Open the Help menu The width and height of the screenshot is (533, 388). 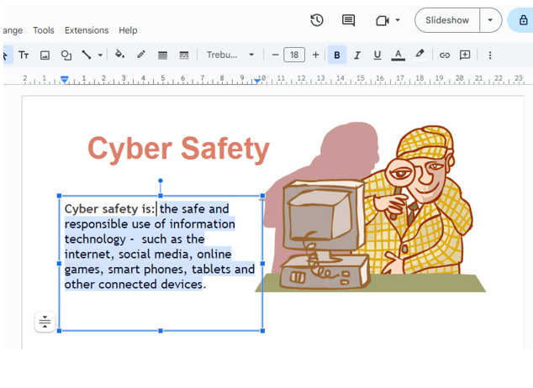(x=128, y=30)
